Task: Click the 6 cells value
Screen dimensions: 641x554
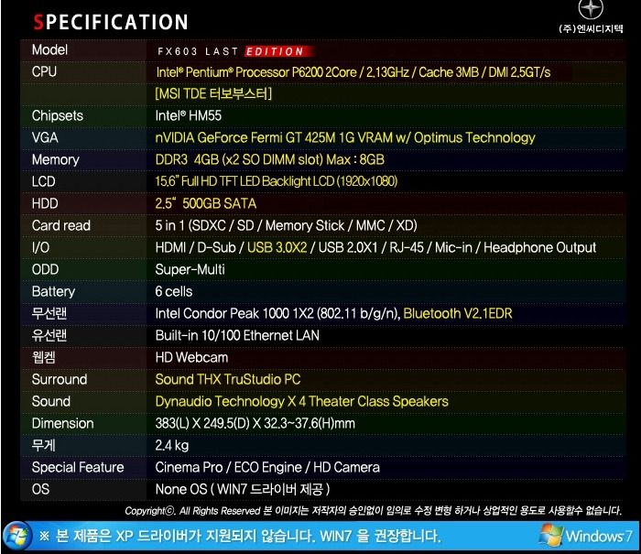Action: point(173,291)
